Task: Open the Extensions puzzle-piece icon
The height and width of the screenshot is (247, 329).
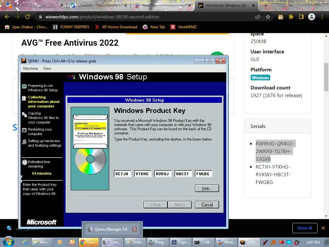Action: tap(291, 17)
